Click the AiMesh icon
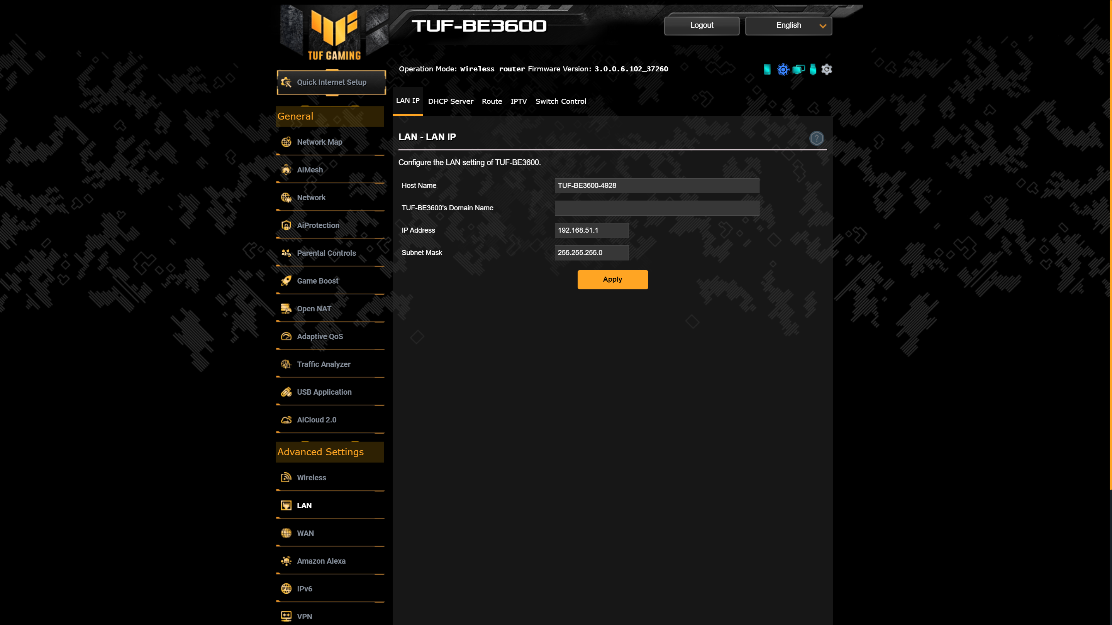The width and height of the screenshot is (1112, 625). pos(286,169)
